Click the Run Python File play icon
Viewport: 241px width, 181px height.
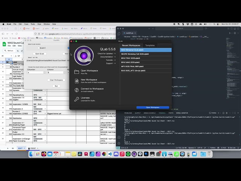coord(230,33)
